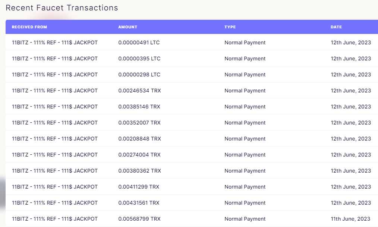Select the 0.00274004 TRX amount cell

pos(139,155)
